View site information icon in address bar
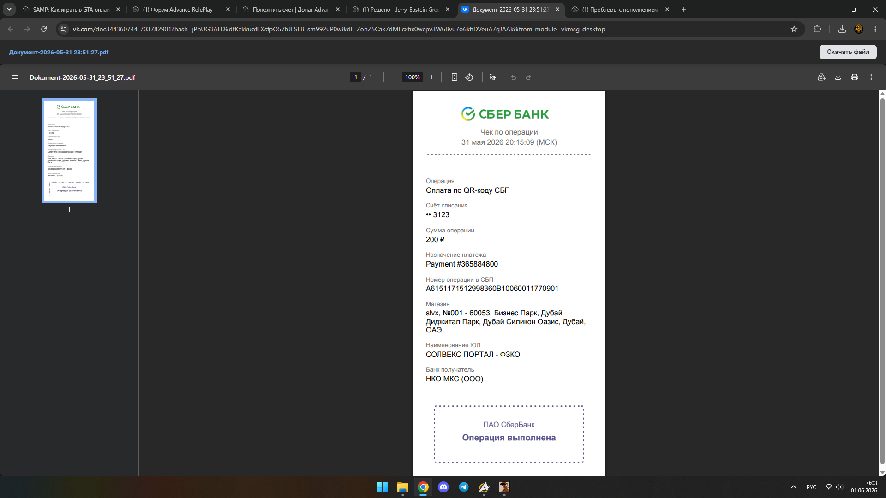This screenshot has width=886, height=498. [x=64, y=29]
